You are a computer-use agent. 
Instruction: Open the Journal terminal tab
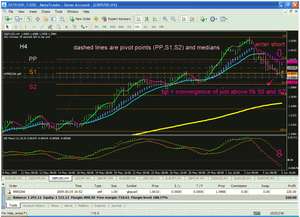coord(116,205)
